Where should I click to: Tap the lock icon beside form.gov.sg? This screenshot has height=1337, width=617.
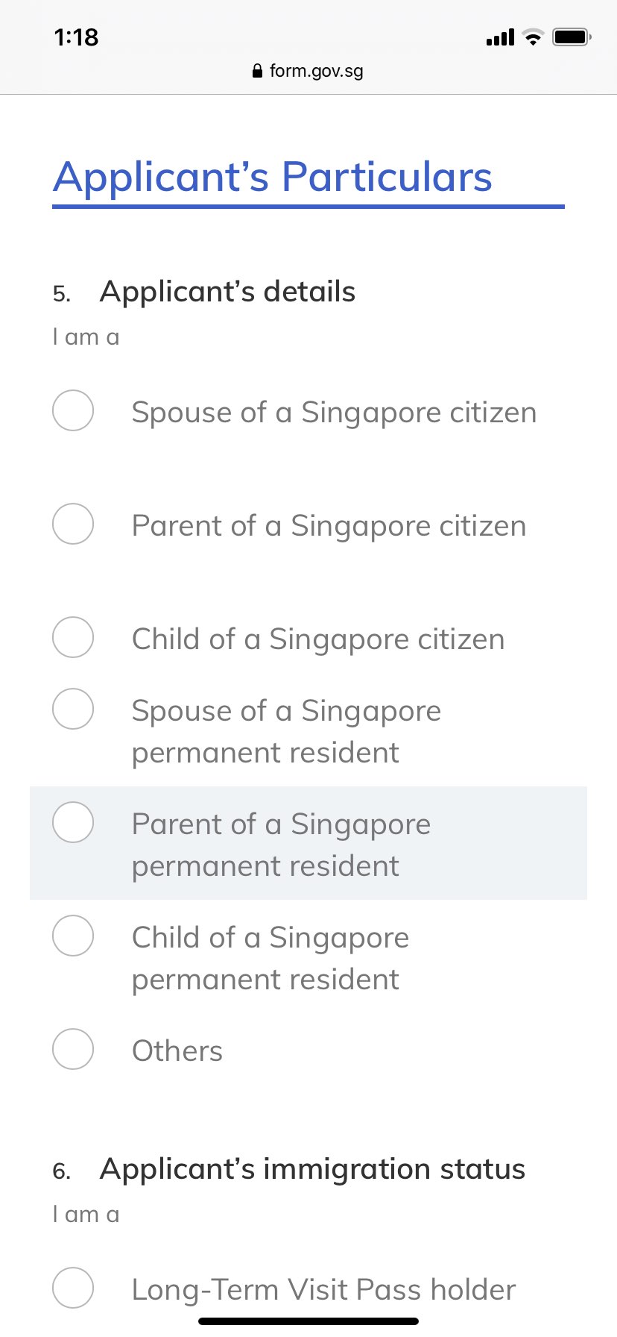tap(257, 71)
